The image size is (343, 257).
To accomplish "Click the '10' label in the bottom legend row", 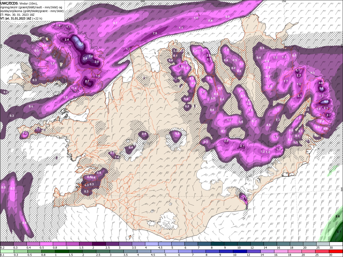I will pyautogui.click(x=235, y=255).
